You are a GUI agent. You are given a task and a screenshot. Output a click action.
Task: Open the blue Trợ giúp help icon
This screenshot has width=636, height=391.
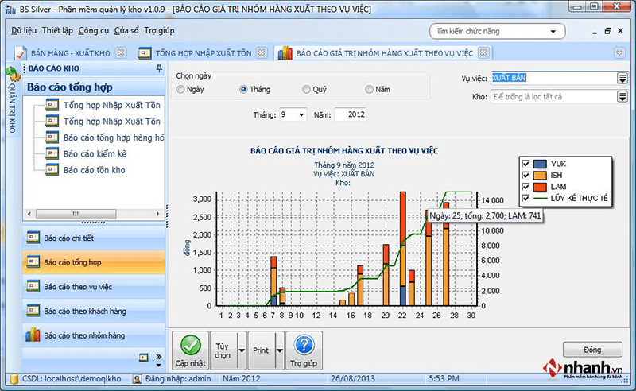click(x=304, y=345)
